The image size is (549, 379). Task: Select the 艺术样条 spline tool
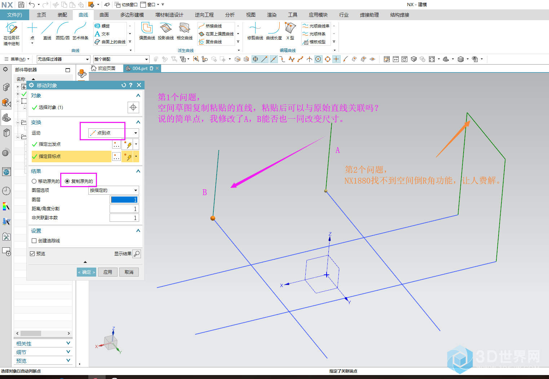coord(80,31)
